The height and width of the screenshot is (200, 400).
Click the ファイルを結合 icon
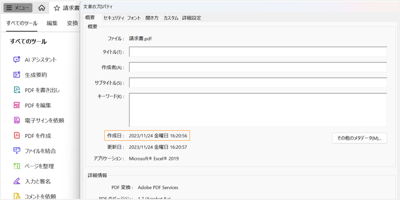click(x=17, y=151)
